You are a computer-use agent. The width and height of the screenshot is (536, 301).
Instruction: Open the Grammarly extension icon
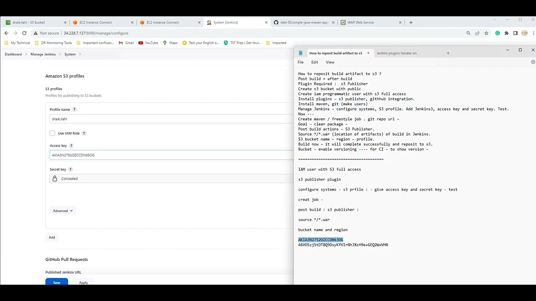497,33
